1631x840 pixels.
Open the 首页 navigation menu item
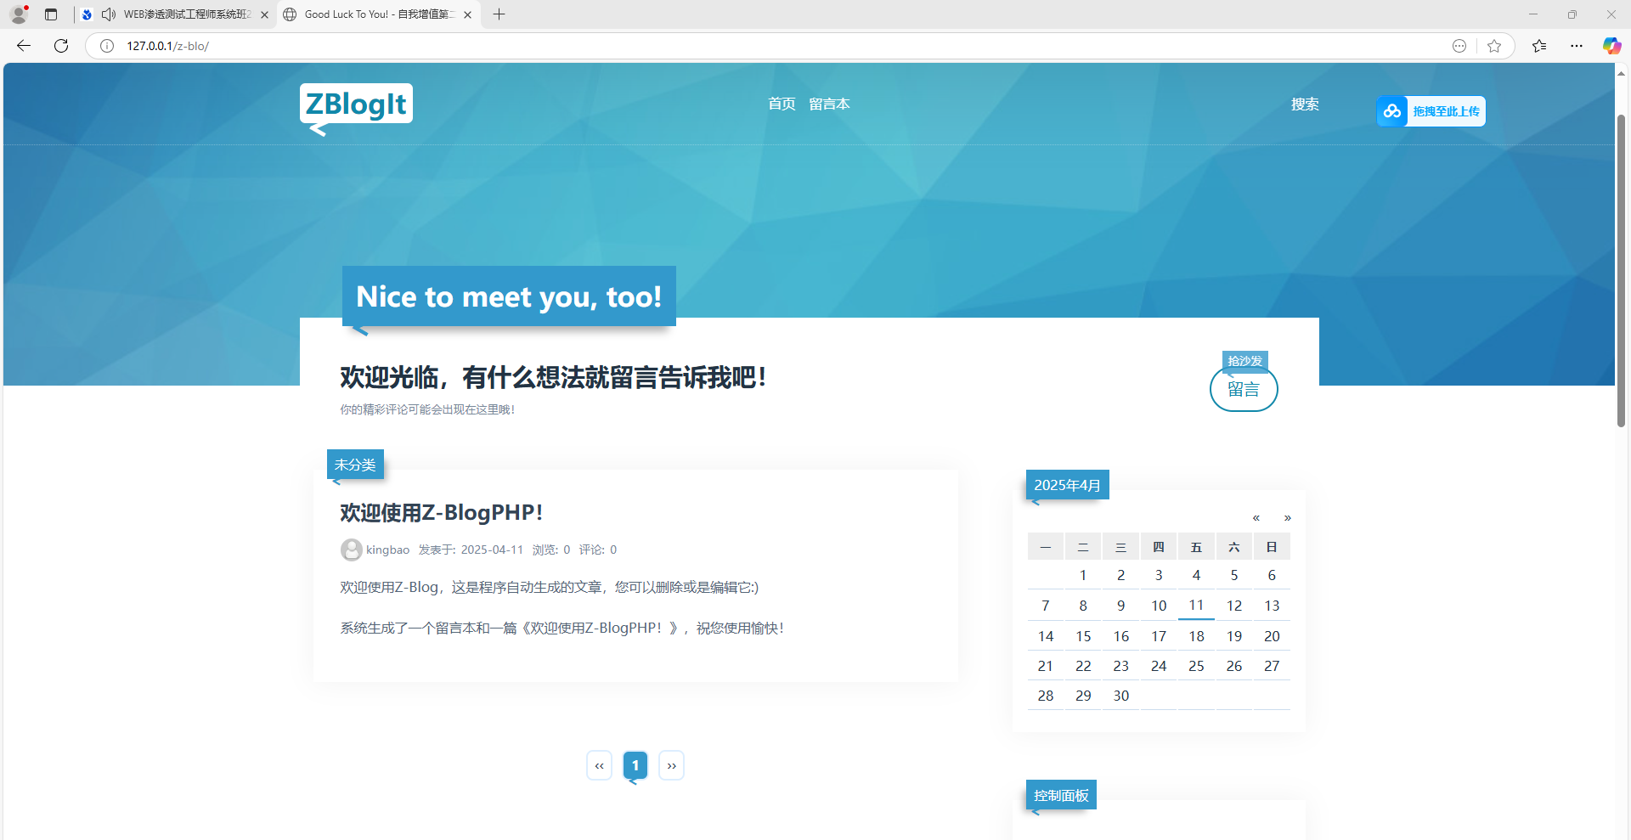[x=782, y=104]
